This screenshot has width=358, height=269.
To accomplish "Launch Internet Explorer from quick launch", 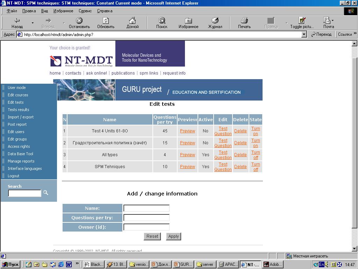I will (61, 264).
